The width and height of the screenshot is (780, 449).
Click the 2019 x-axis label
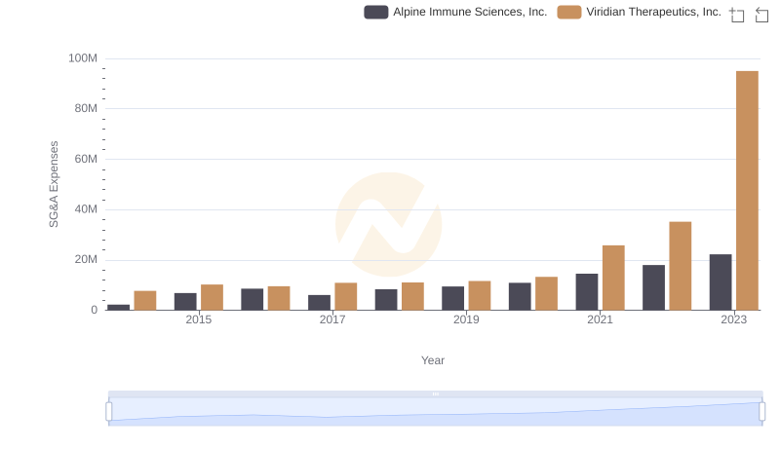pyautogui.click(x=466, y=319)
